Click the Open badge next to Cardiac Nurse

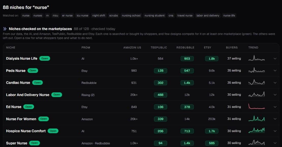coord(37,83)
